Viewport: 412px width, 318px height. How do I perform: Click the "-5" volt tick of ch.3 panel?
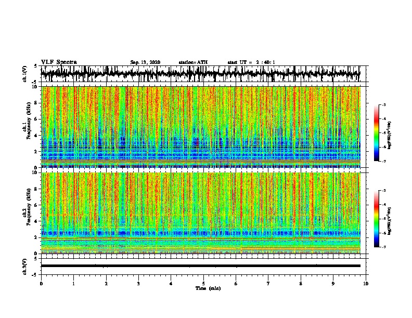click(35, 275)
